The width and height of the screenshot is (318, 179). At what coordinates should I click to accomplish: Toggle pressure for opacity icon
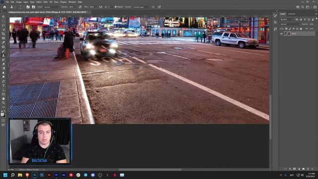point(80,7)
